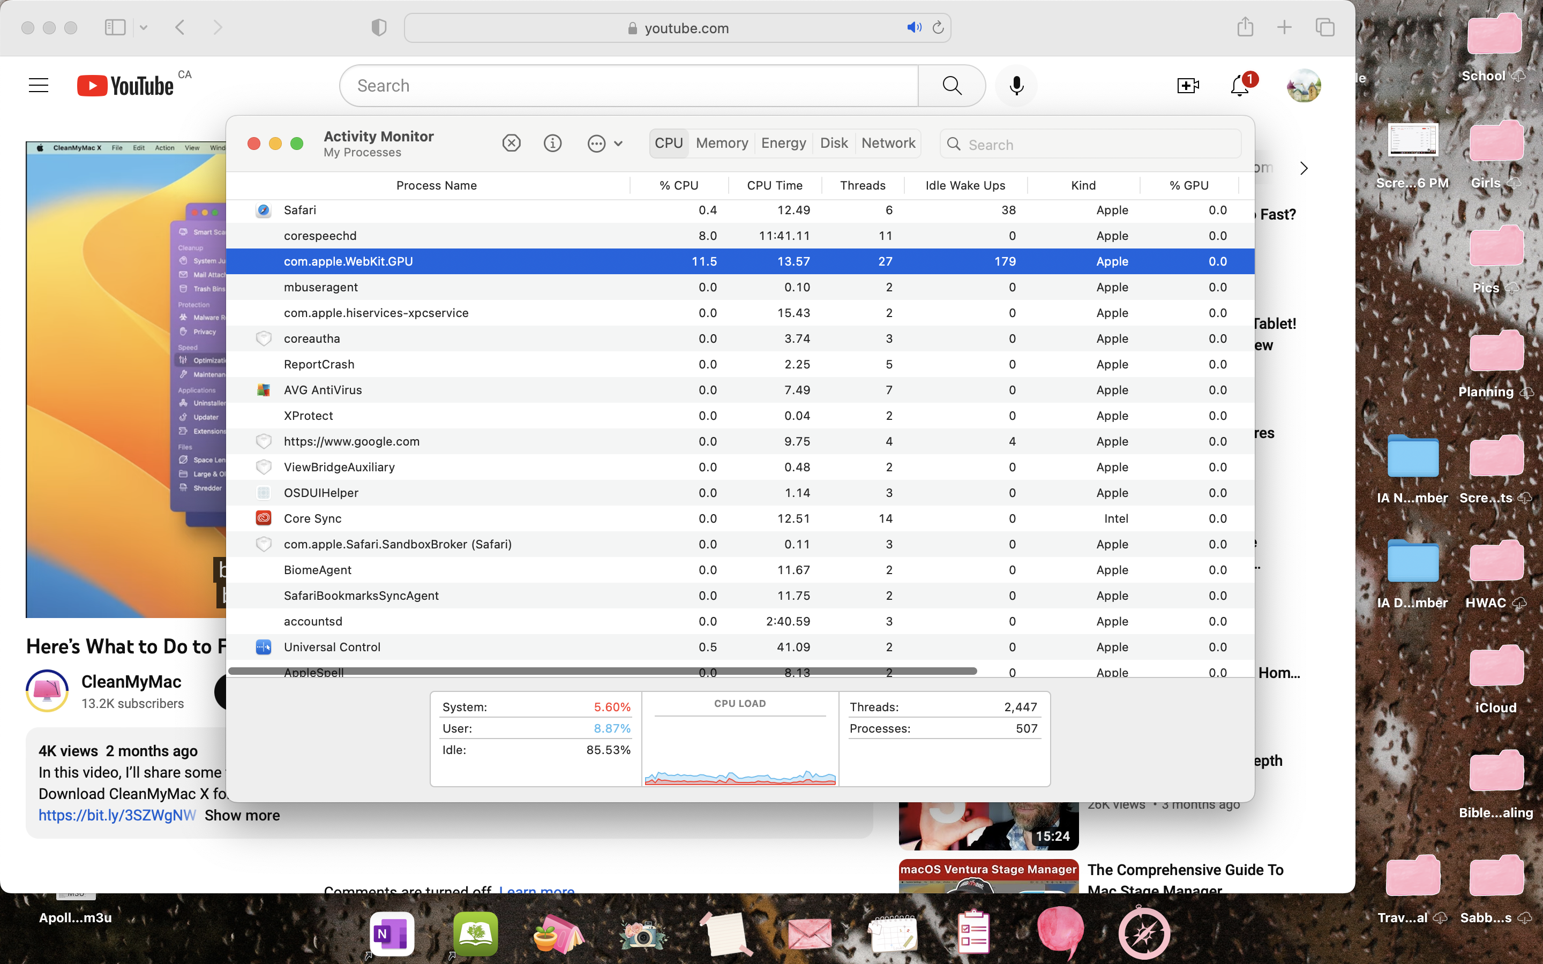
Task: Reload the youtube.com page
Action: (x=938, y=27)
